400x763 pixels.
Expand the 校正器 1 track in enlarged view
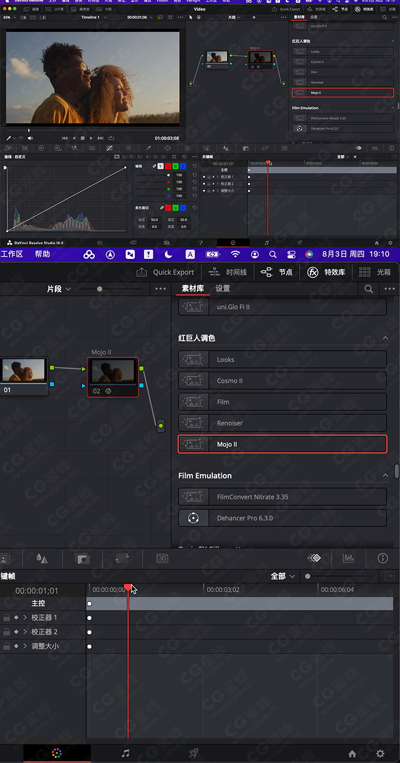[25, 617]
